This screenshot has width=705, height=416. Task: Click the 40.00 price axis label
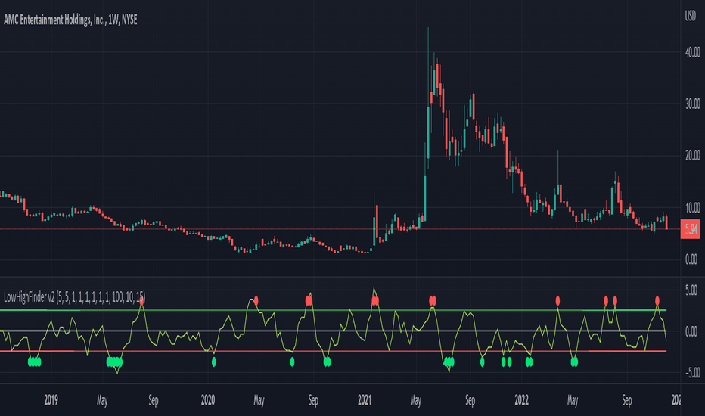(692, 52)
